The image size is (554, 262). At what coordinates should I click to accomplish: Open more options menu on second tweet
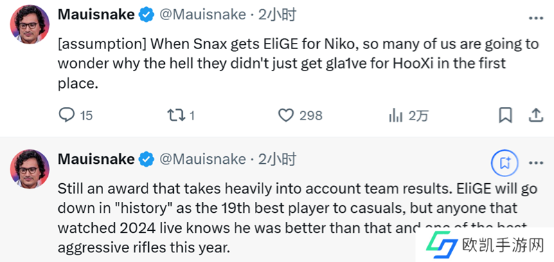tap(535, 163)
